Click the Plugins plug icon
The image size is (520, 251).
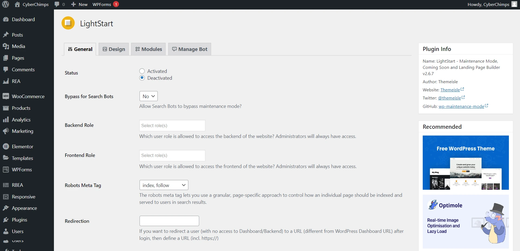point(6,220)
